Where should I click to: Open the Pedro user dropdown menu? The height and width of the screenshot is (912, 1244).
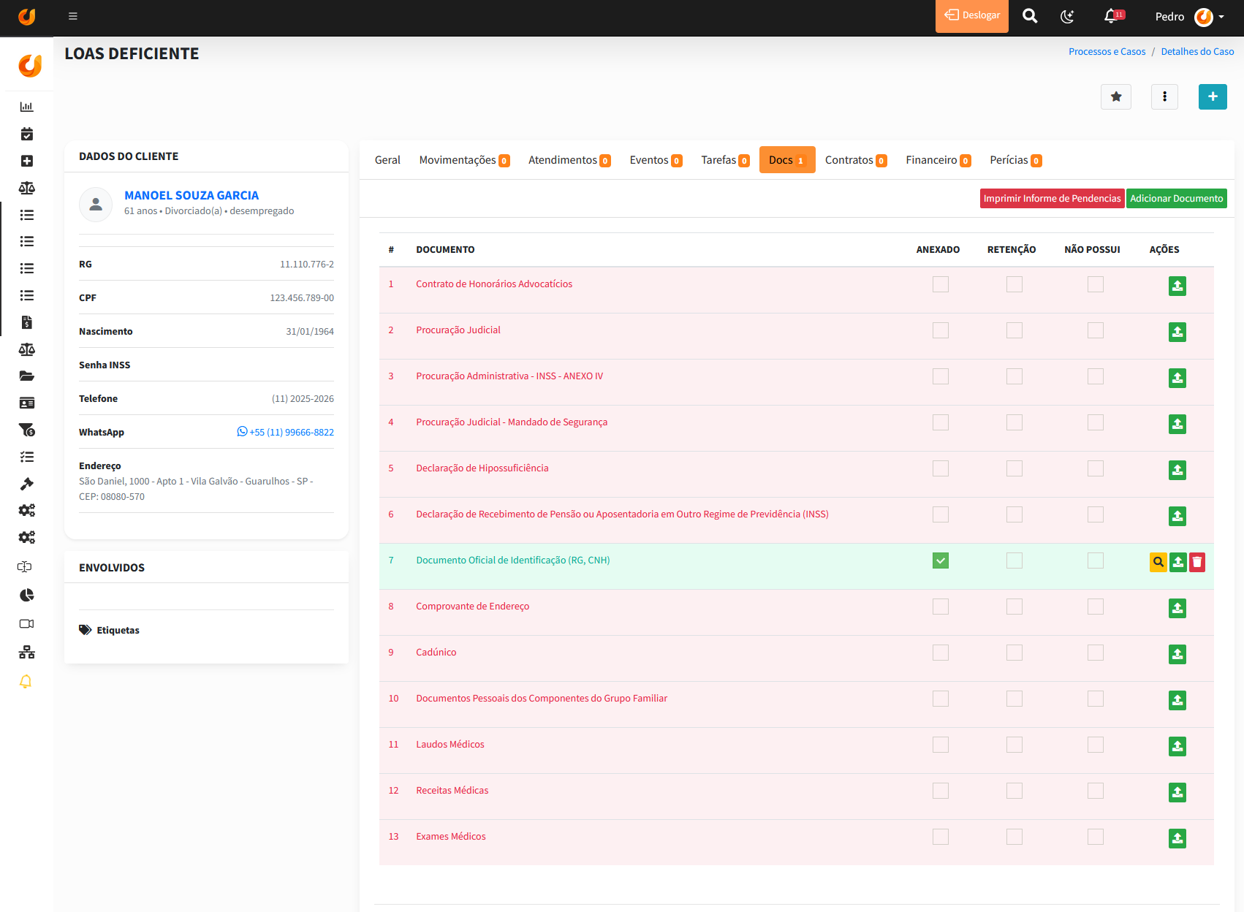1189,16
